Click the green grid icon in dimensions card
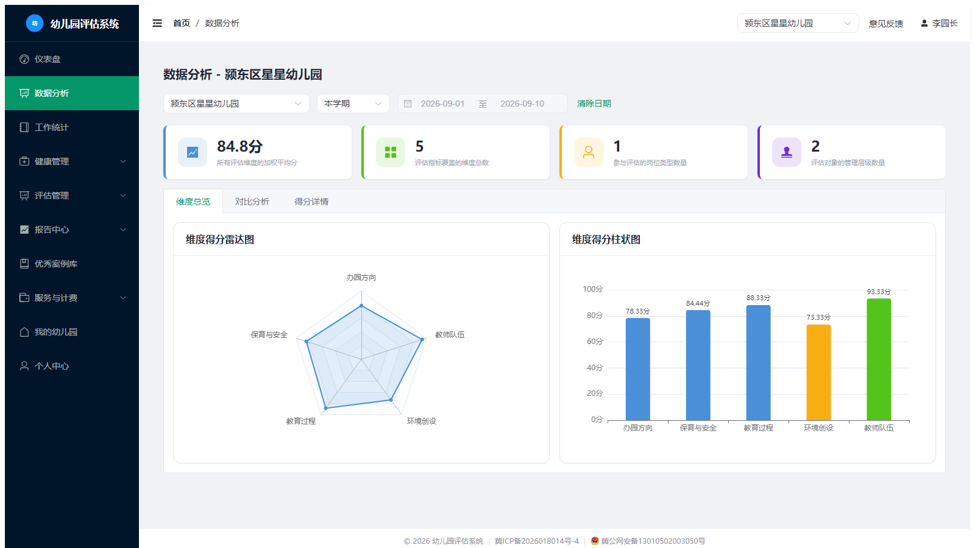Screen dimensions: 975x548 391,152
